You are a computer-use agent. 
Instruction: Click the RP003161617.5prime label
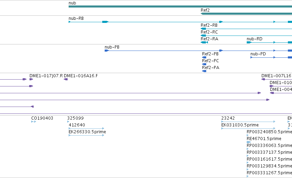(269, 159)
